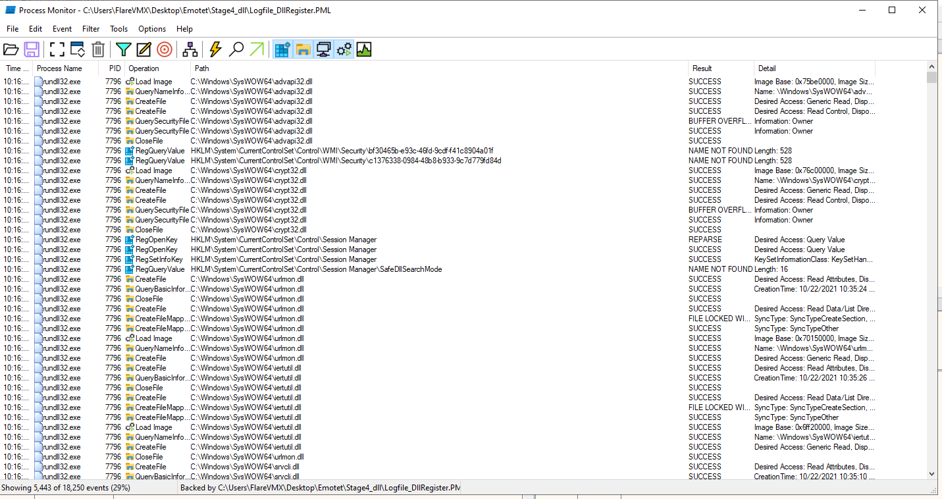Select the Include Process From Window target icon

[164, 49]
